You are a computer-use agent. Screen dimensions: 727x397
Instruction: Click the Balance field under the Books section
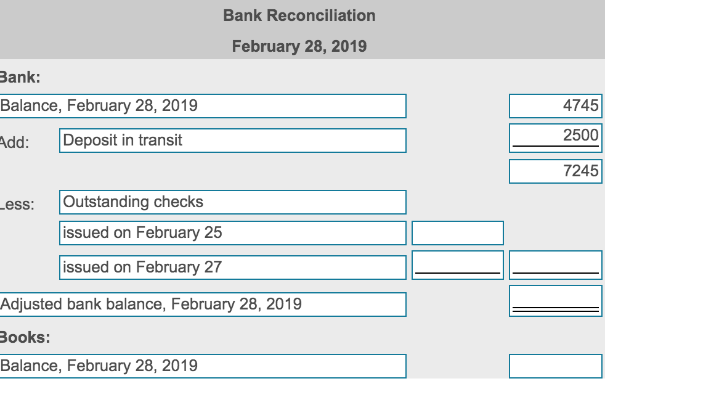(x=203, y=365)
